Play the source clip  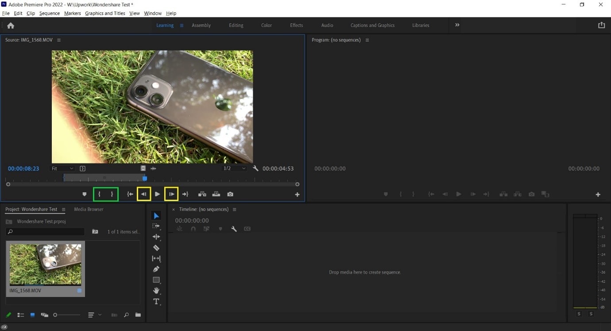(157, 194)
